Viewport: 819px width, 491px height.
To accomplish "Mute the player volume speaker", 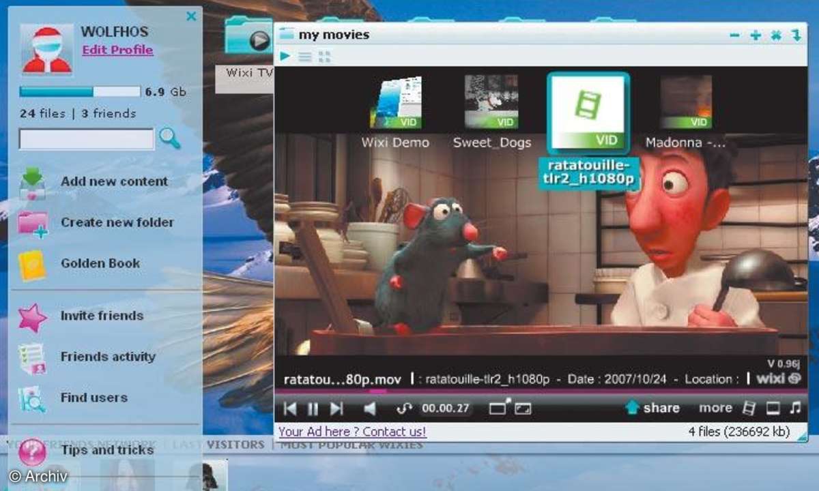I will point(369,408).
